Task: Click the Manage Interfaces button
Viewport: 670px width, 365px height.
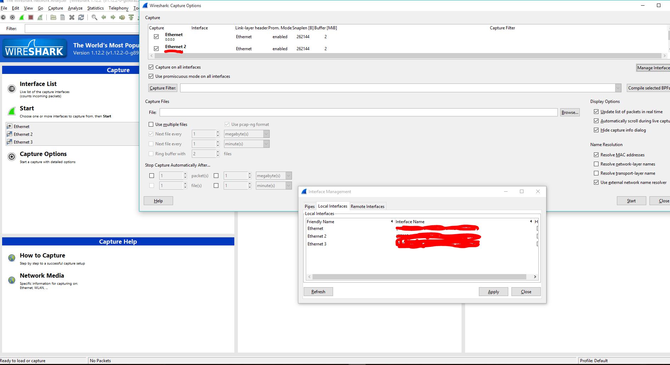Action: click(653, 68)
